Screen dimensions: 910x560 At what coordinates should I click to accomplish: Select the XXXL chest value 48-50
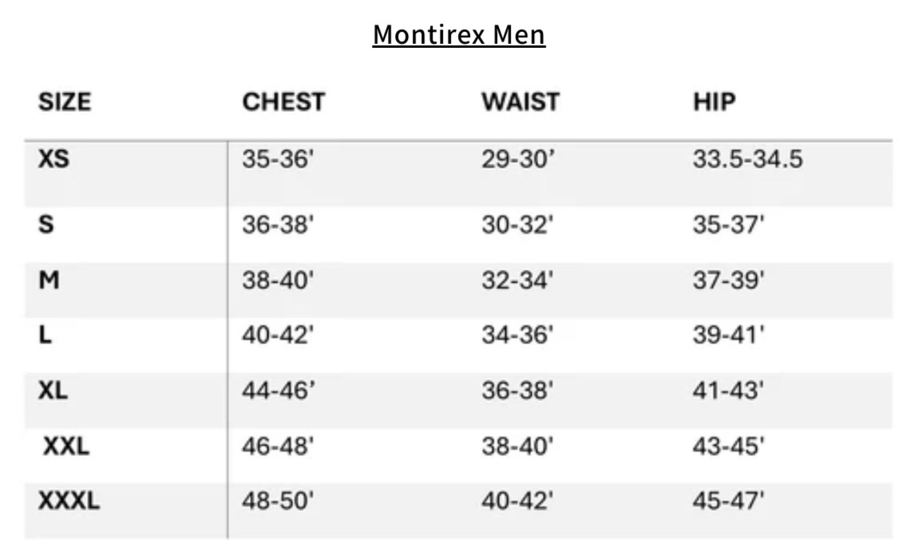279,502
